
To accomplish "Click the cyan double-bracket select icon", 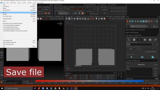I will coord(133,21).
